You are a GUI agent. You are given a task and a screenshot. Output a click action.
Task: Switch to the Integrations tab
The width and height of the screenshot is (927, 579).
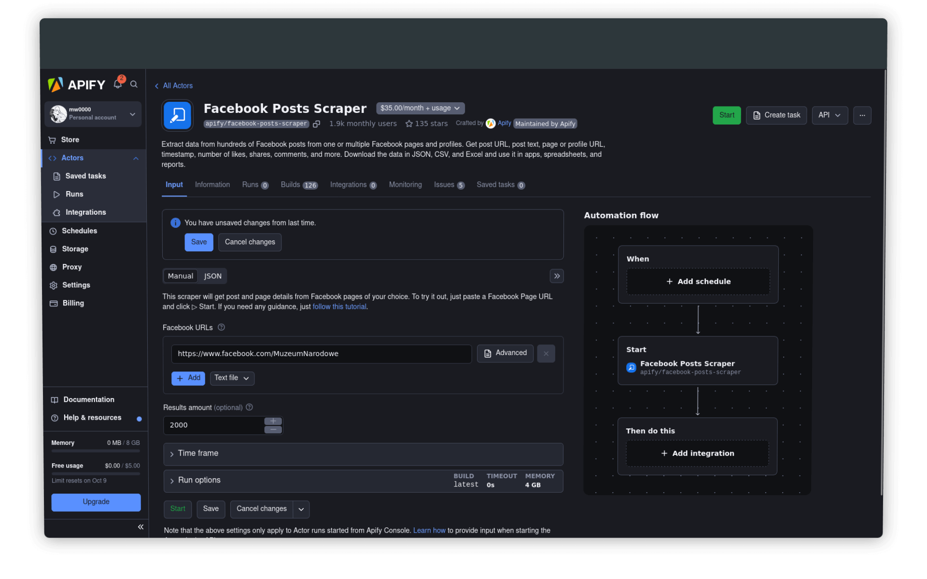tap(353, 185)
